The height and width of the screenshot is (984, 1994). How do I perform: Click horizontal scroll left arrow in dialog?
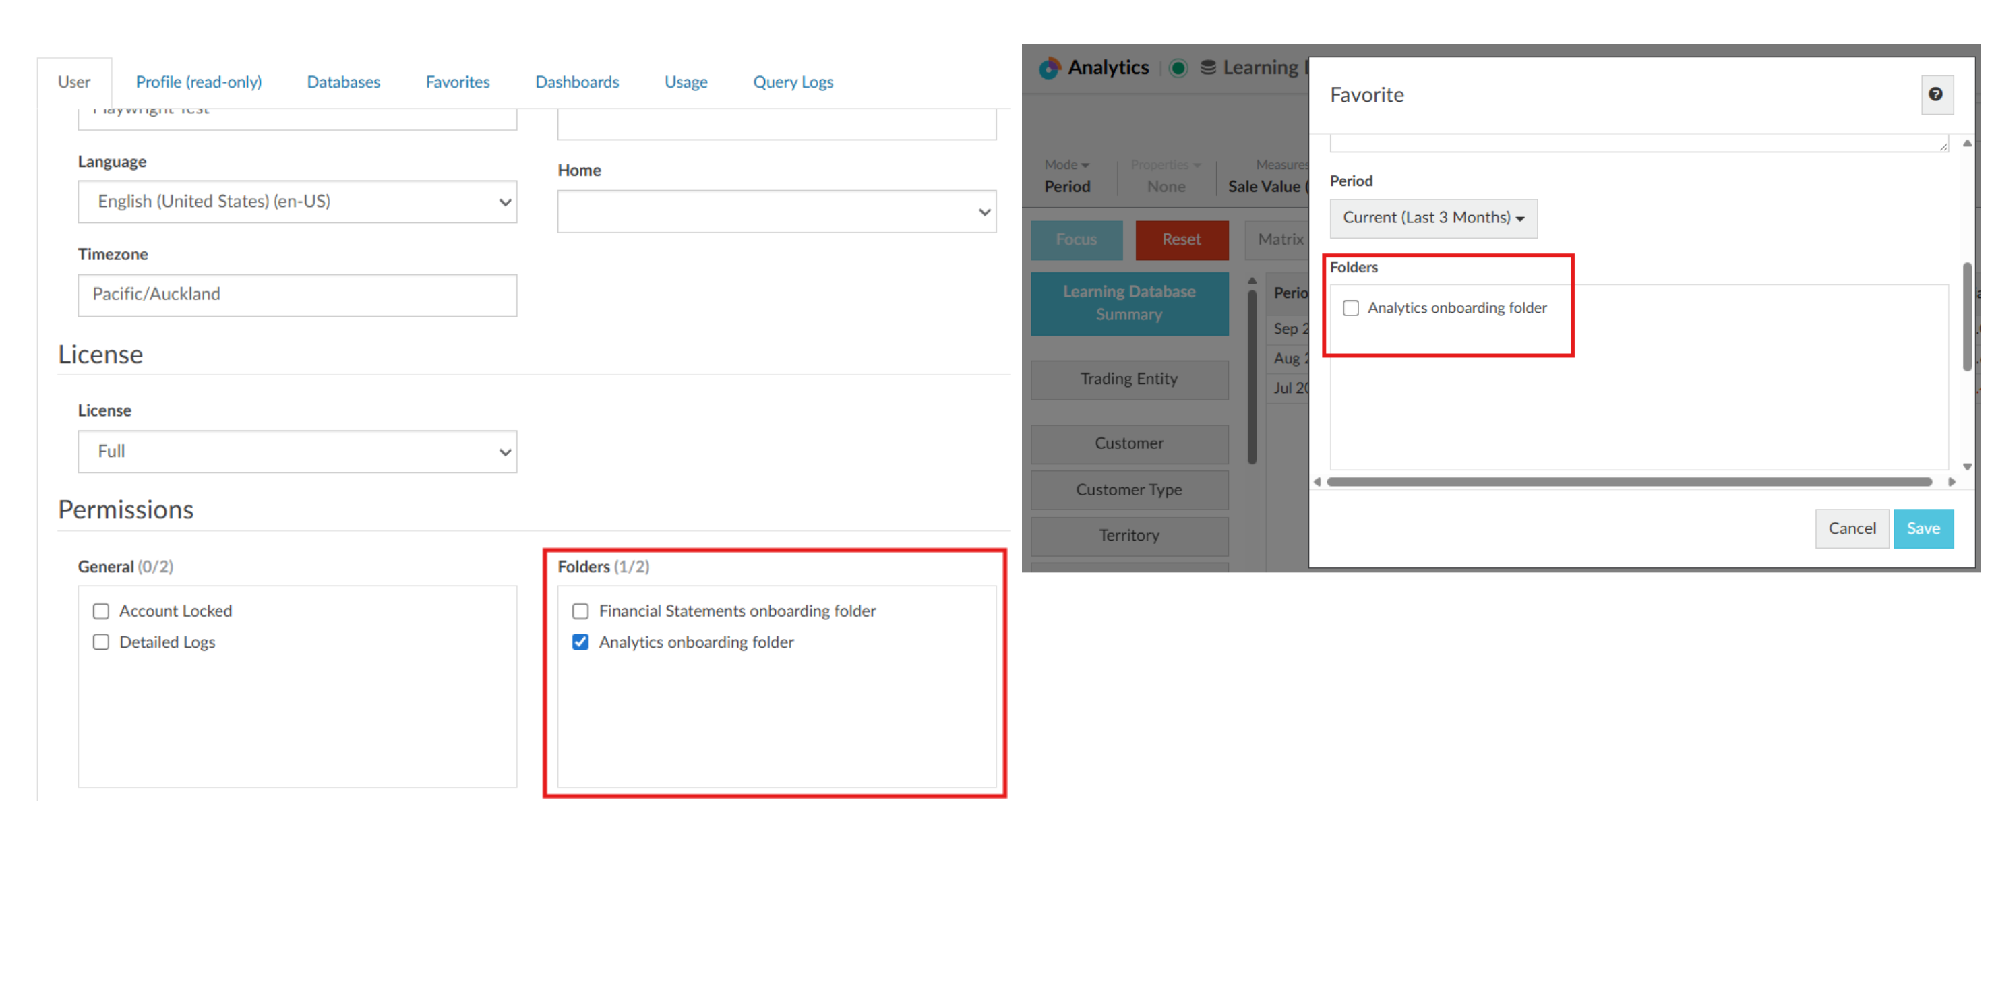point(1317,481)
